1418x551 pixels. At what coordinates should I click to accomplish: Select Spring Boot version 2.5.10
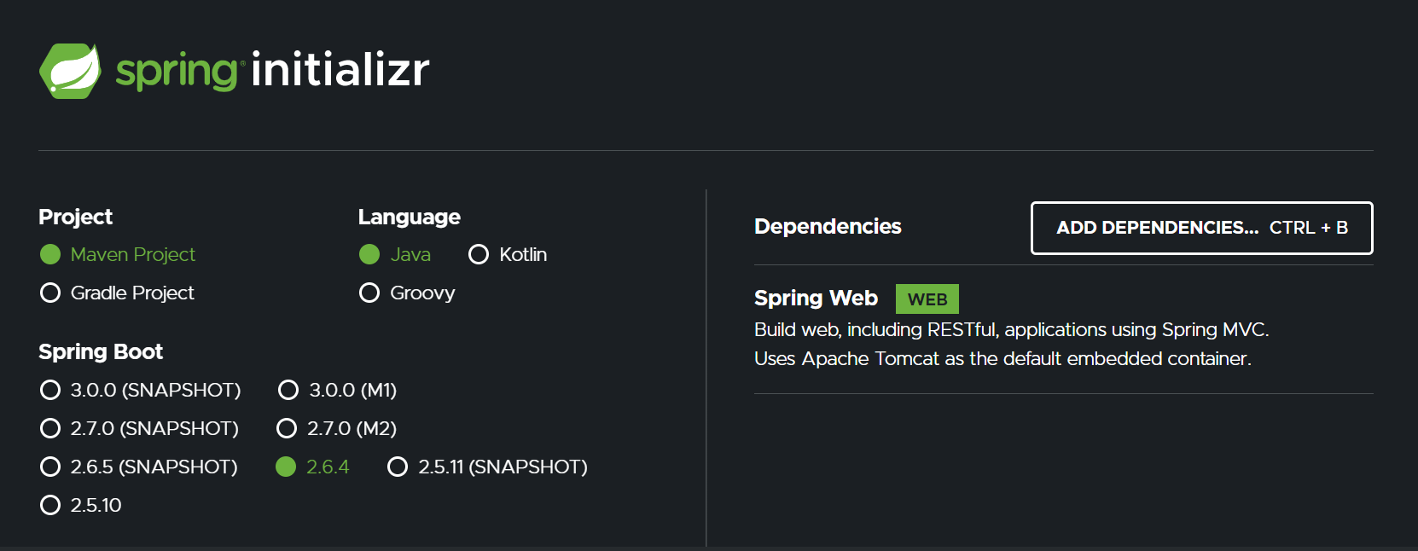(81, 505)
